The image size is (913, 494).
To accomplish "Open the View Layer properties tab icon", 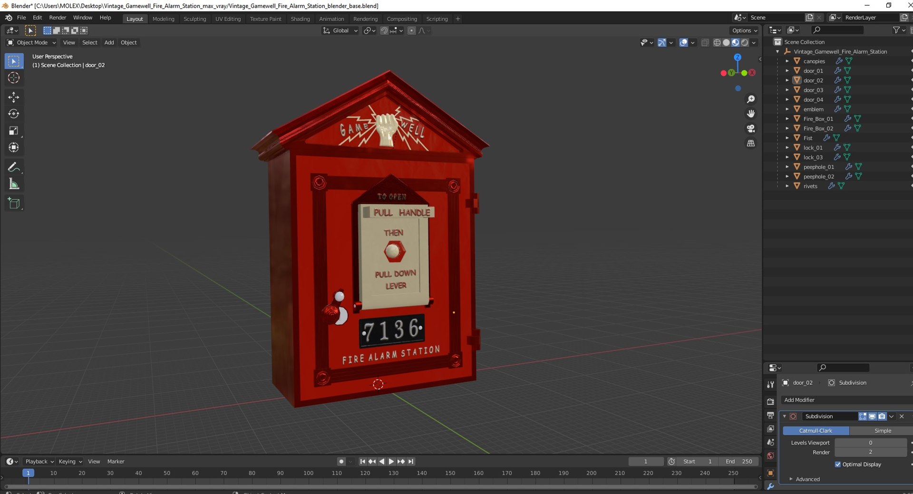I will point(770,429).
